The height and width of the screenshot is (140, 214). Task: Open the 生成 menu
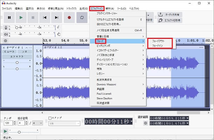pos(83,9)
